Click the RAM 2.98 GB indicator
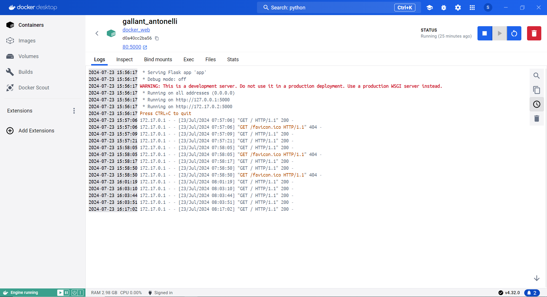This screenshot has height=297, width=547. coord(104,293)
